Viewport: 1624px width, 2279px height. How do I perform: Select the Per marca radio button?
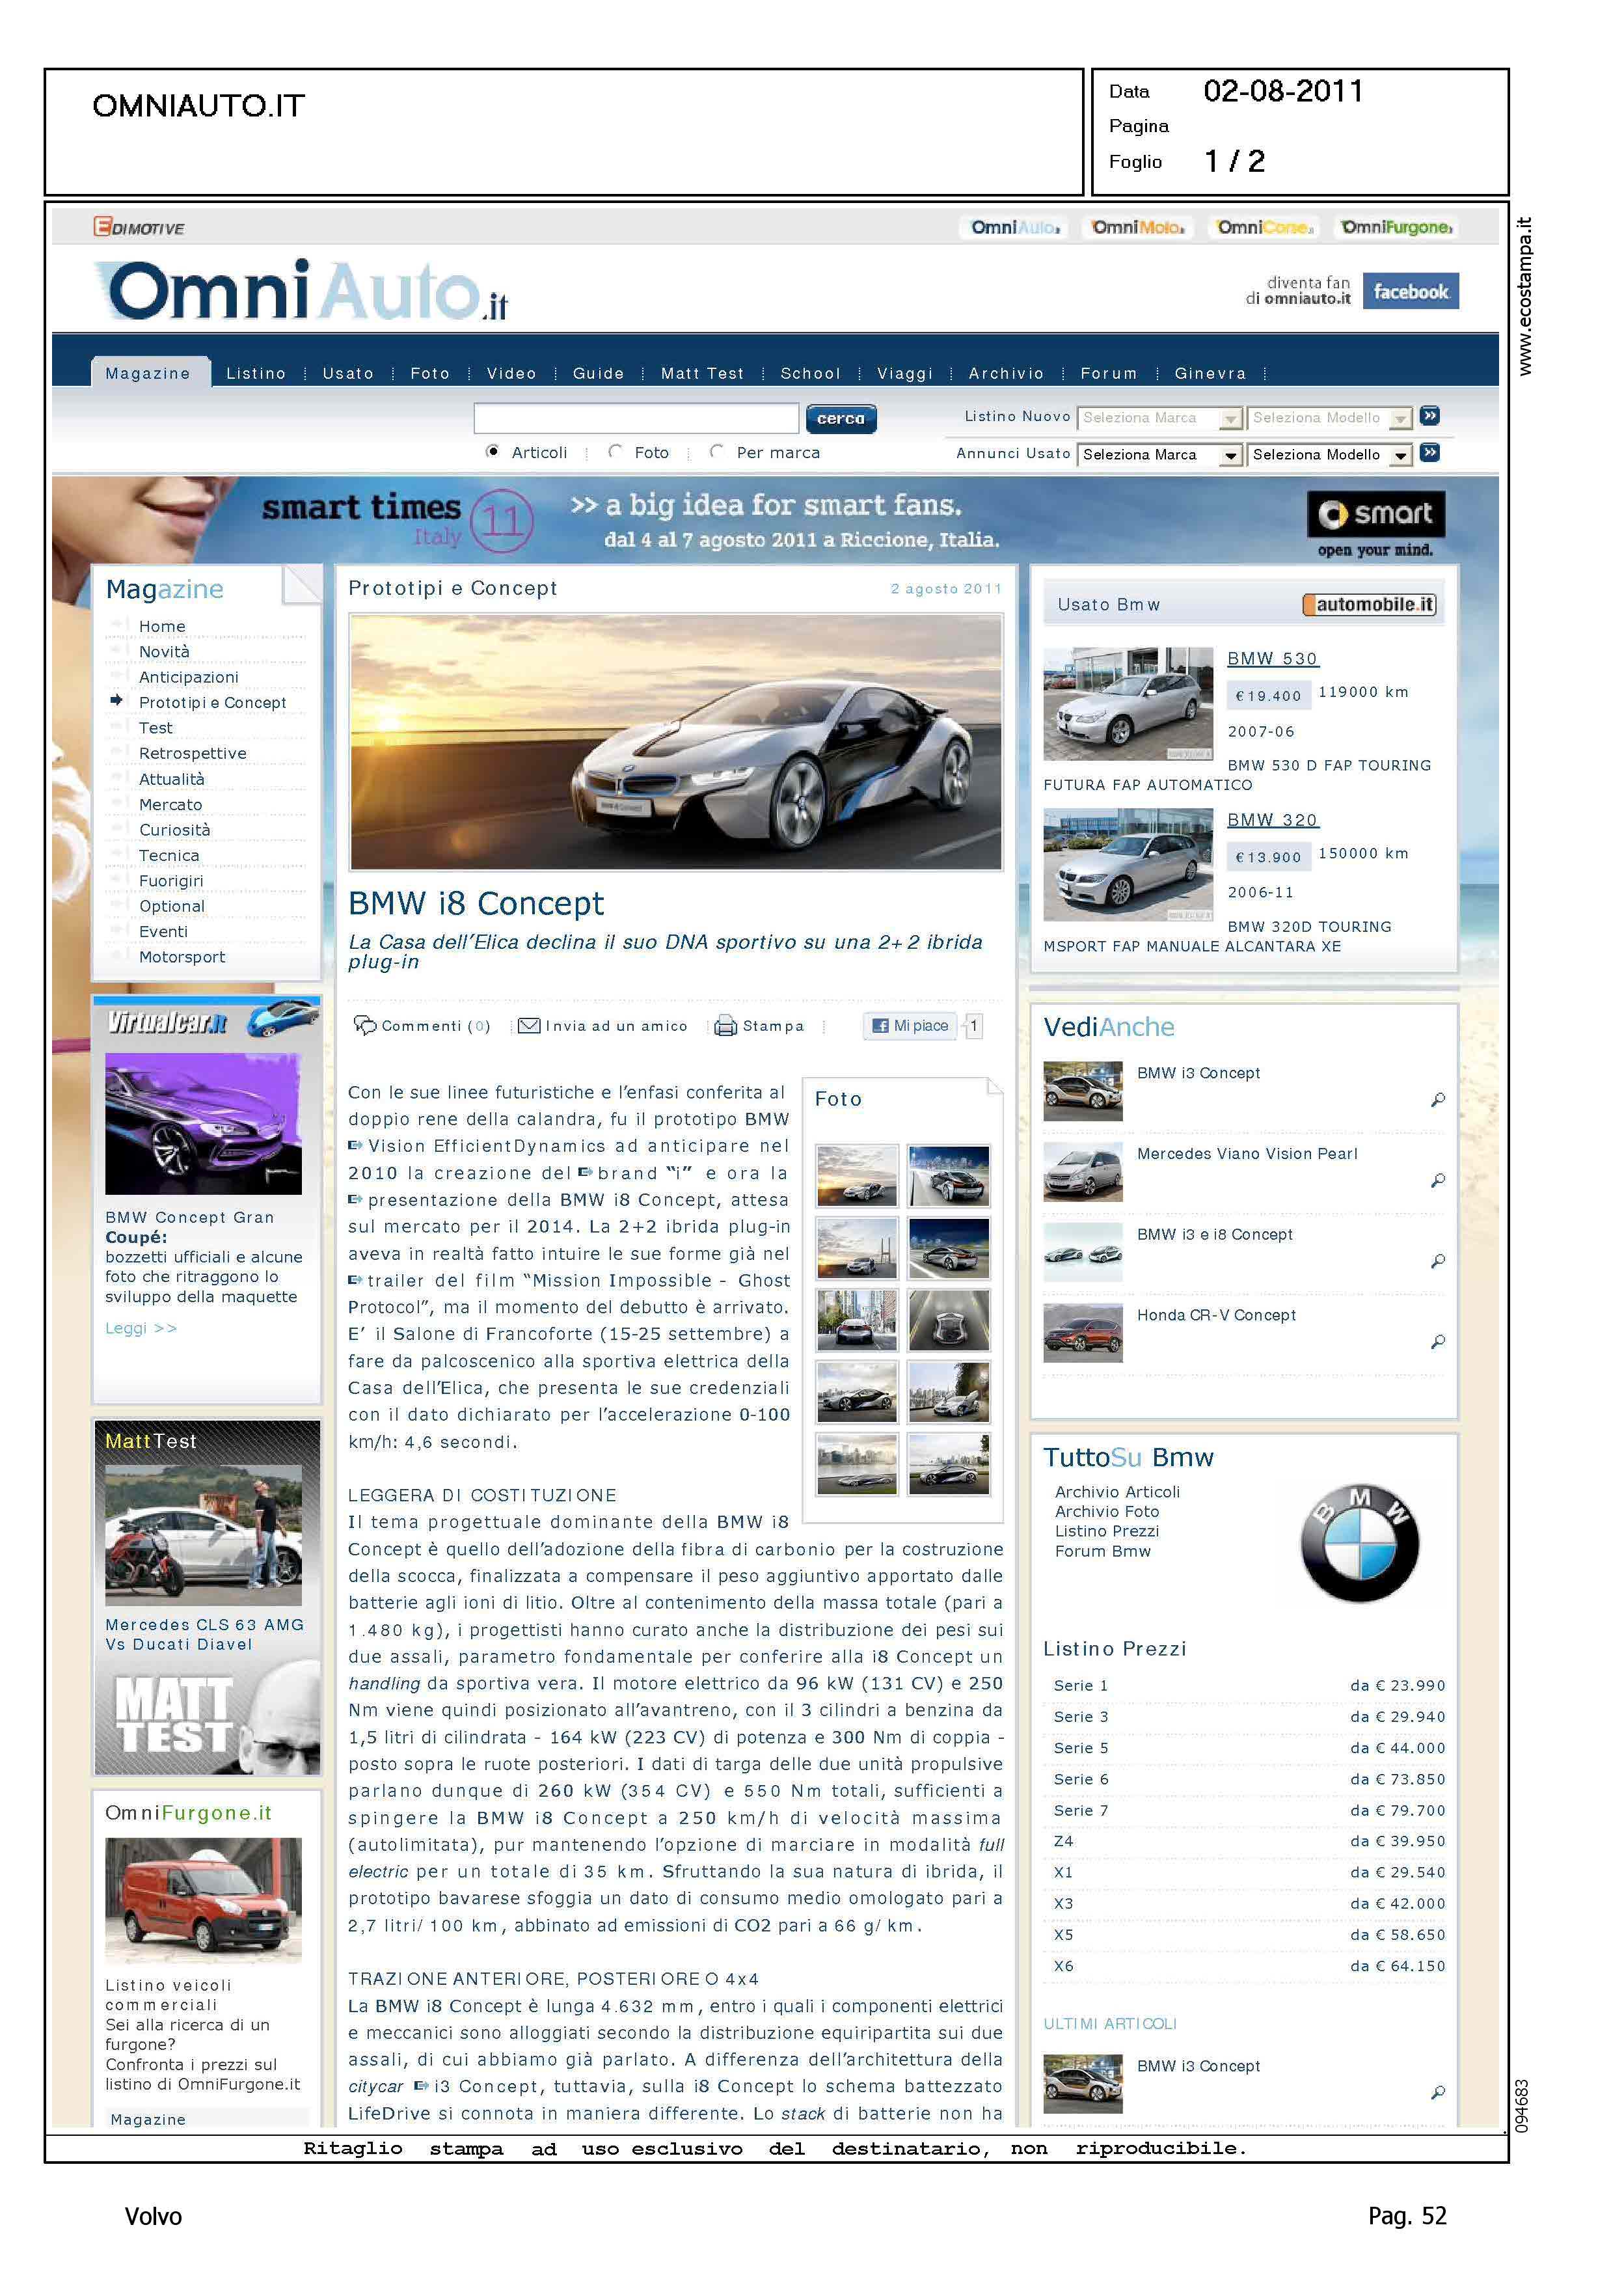(x=716, y=452)
